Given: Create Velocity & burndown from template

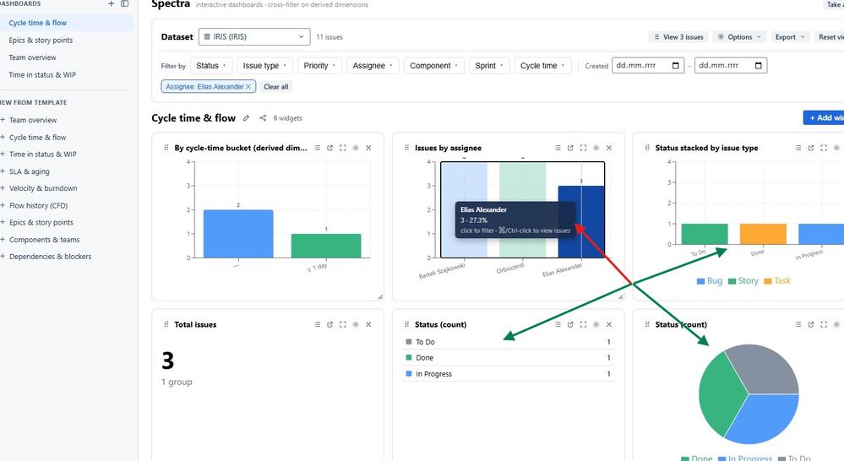Looking at the screenshot, I should 43,188.
